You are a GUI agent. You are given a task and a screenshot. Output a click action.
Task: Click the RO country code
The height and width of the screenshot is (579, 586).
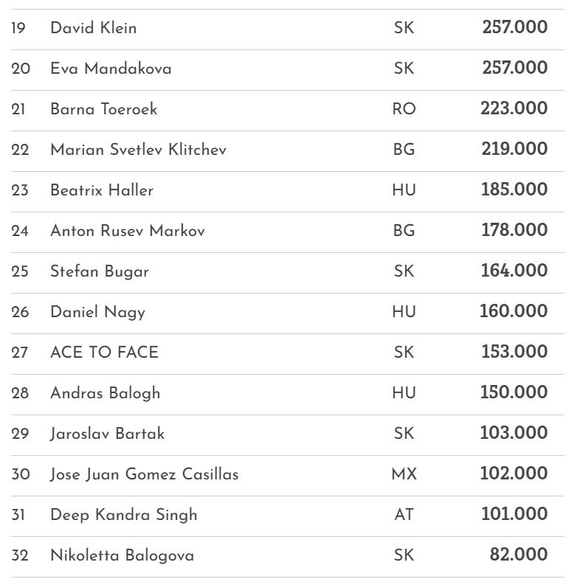[x=404, y=109]
